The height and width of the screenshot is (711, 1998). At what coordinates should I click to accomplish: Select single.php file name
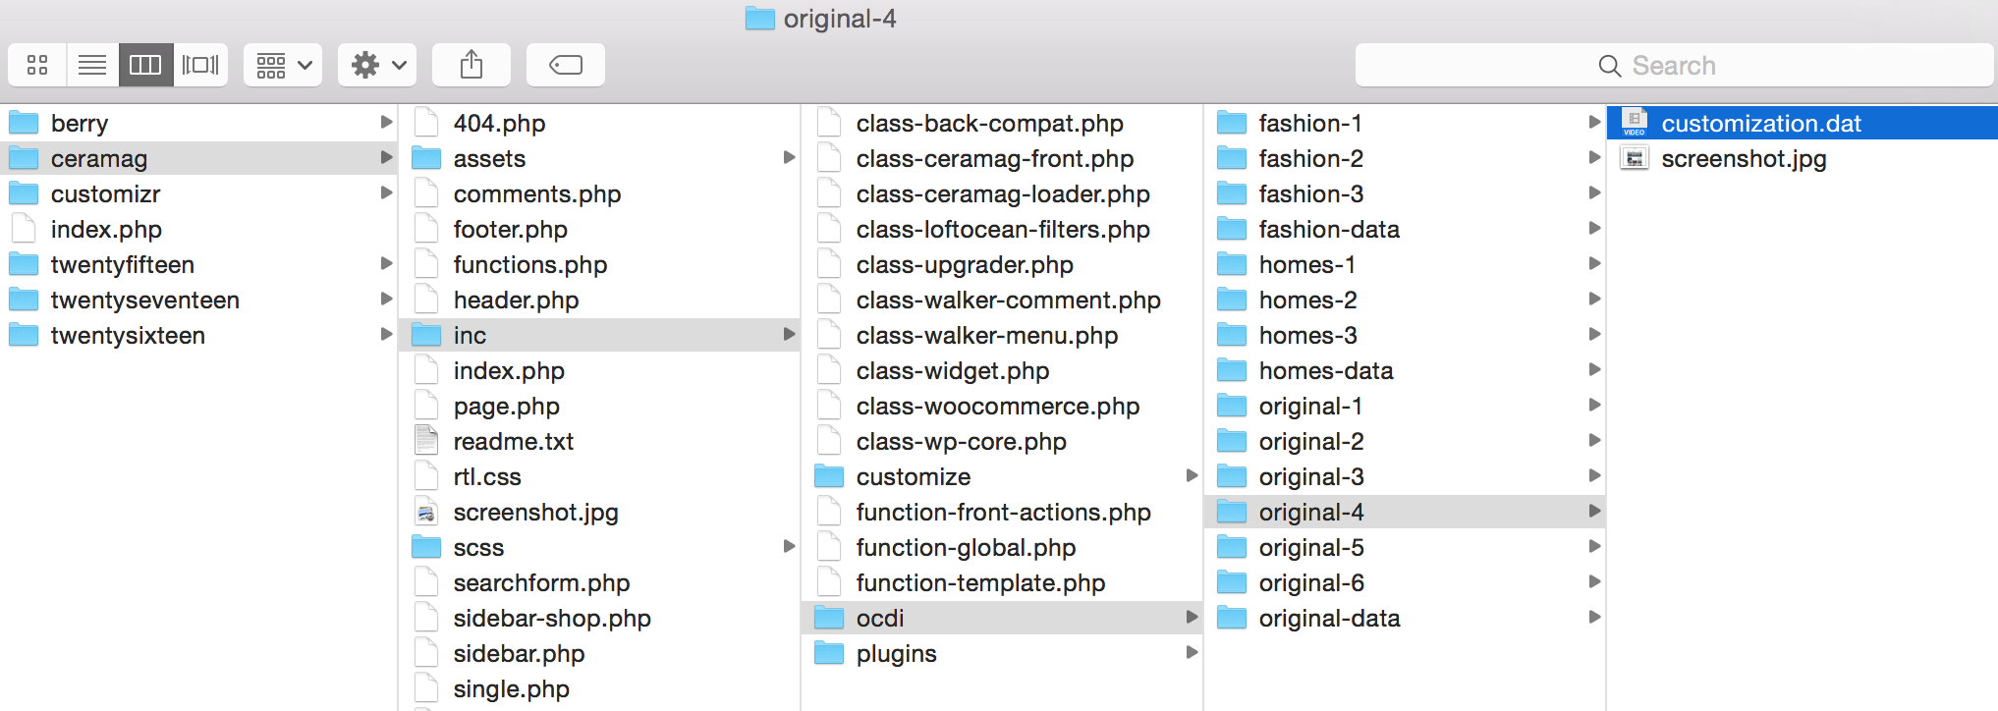coord(512,688)
